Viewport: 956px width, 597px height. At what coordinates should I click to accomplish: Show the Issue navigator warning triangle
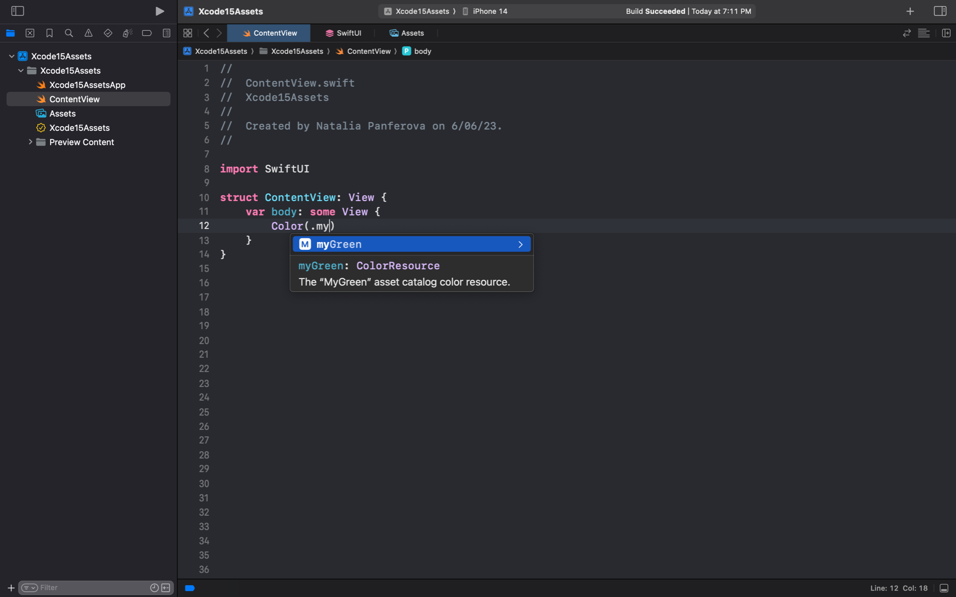[x=88, y=33]
